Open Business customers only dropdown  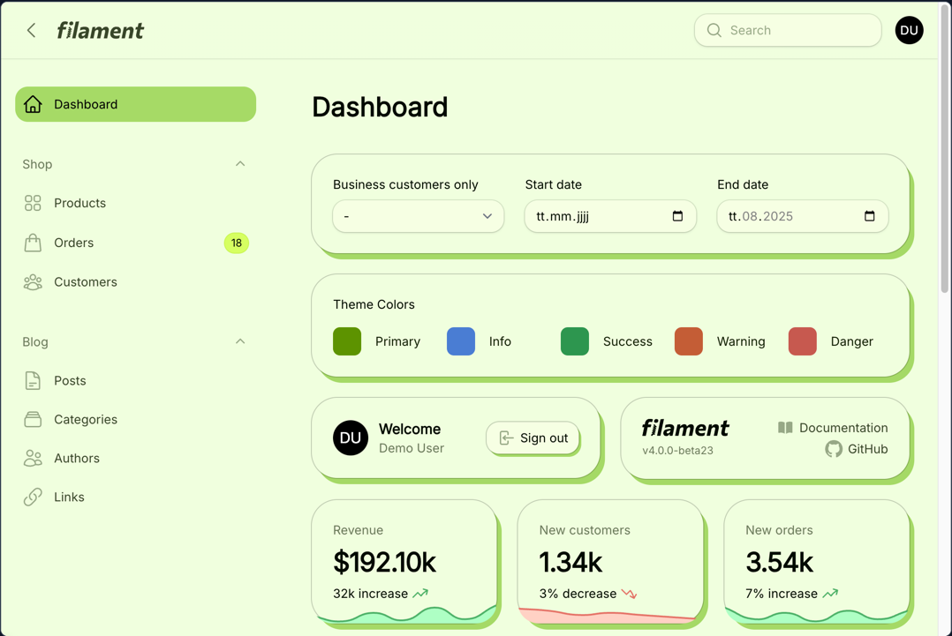click(418, 216)
